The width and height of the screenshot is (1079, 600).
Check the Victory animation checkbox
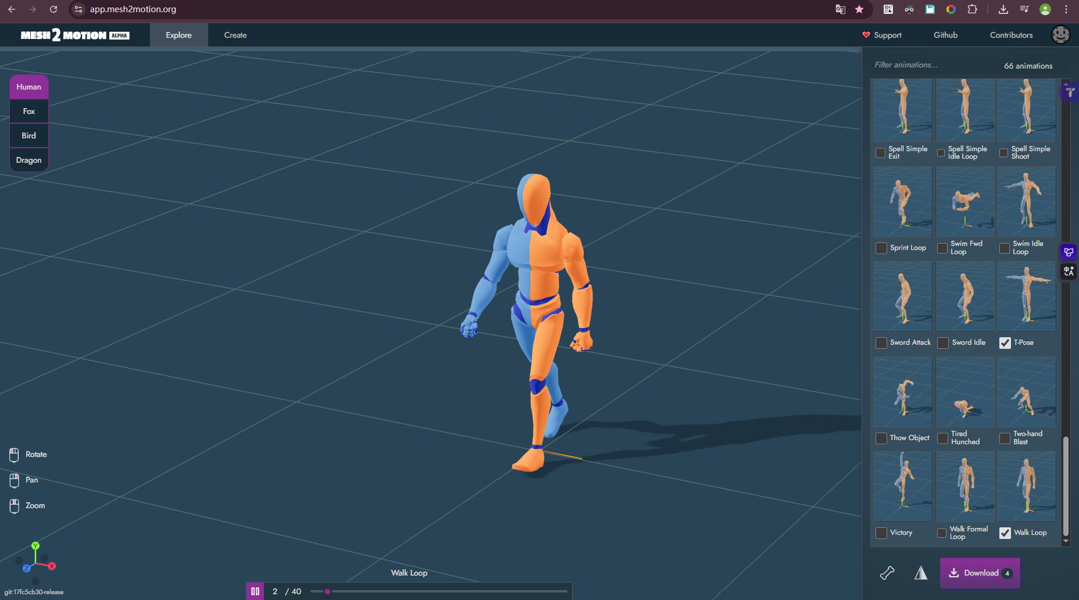click(x=881, y=533)
